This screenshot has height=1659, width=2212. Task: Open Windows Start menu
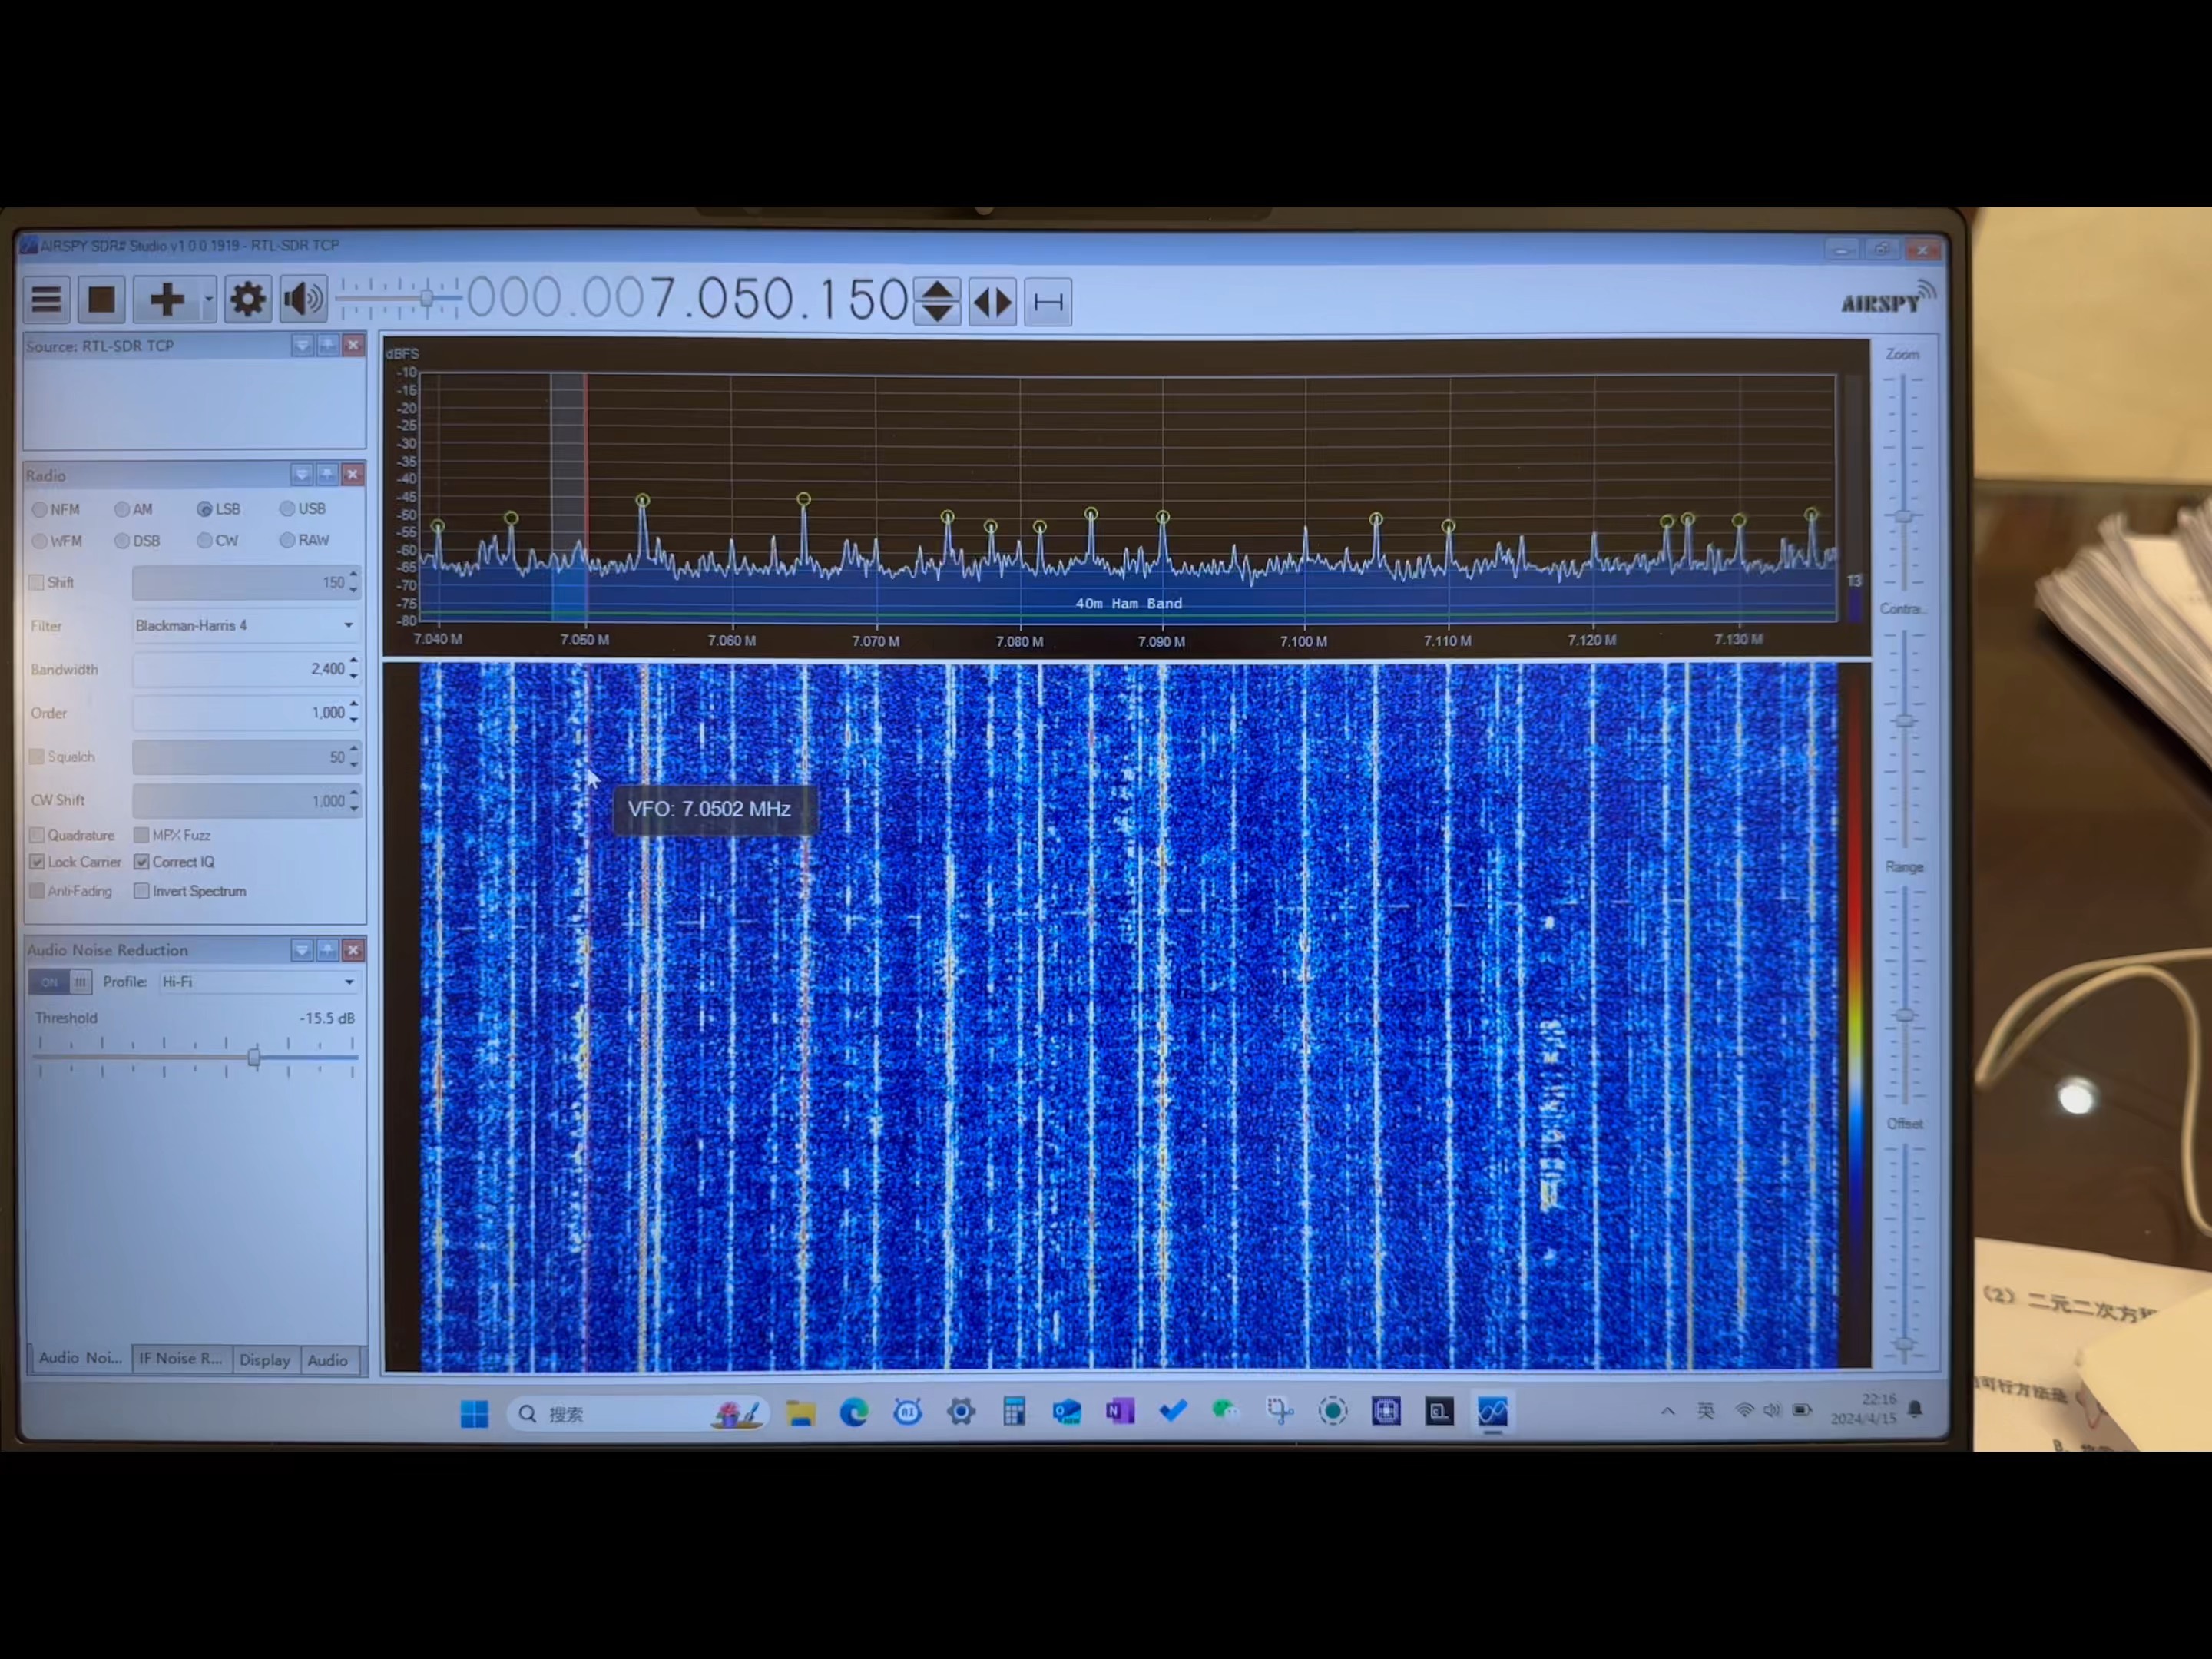[474, 1413]
